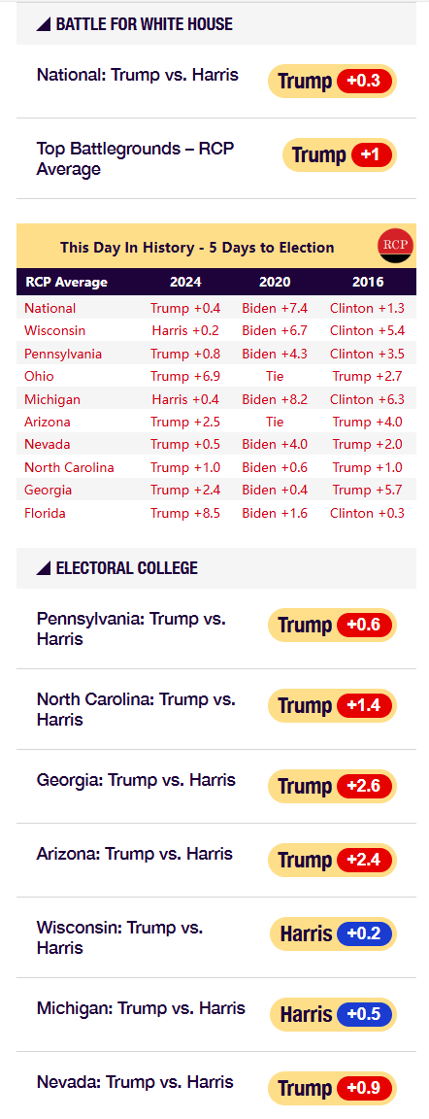Collapse the Electoral College section triangle

click(44, 568)
